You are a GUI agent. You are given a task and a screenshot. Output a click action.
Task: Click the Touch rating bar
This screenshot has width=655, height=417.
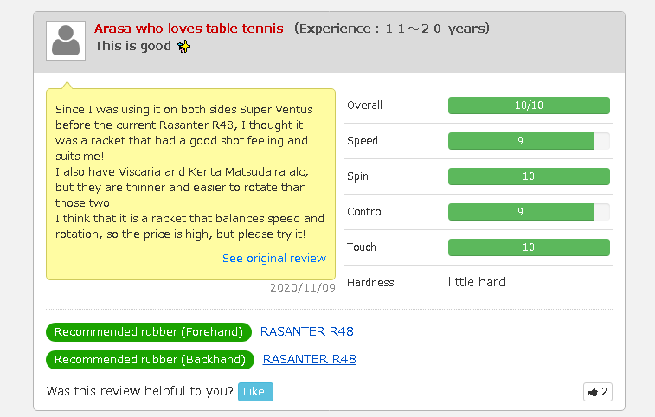click(x=529, y=247)
